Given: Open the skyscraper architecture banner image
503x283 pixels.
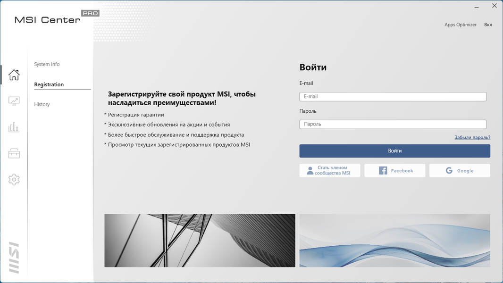Looking at the screenshot, I should [x=200, y=241].
